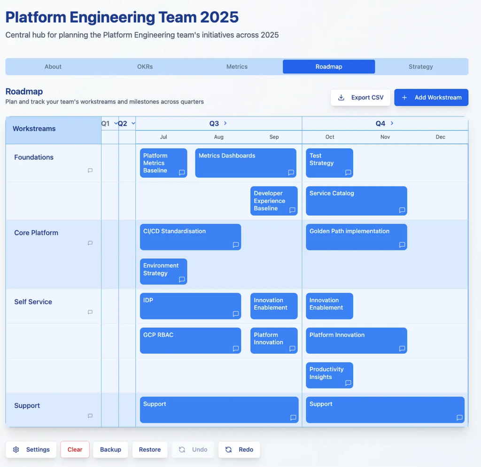Select the Golden Path implementation card
The width and height of the screenshot is (481, 467).
356,237
